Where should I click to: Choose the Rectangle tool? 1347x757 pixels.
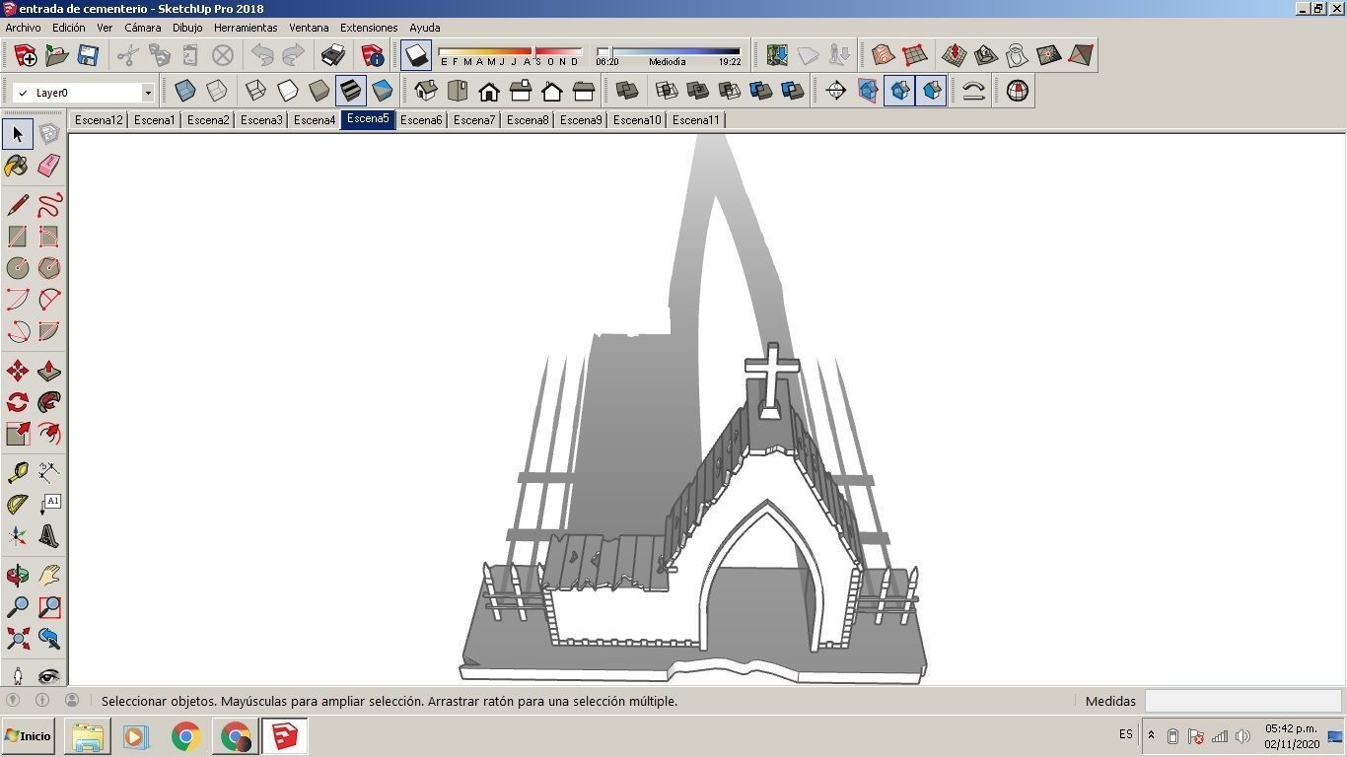pyautogui.click(x=17, y=237)
